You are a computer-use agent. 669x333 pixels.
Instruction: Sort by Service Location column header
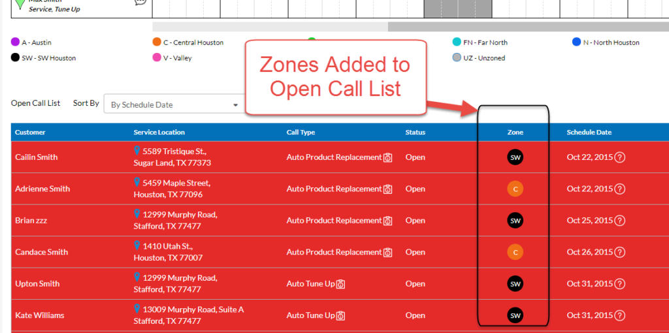pyautogui.click(x=159, y=132)
